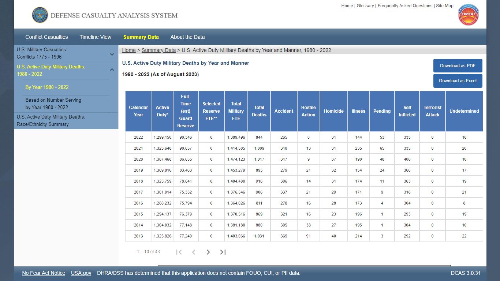Screen dimensions: 500x281
Task: Open Timeline View menu
Action: (x=96, y=37)
